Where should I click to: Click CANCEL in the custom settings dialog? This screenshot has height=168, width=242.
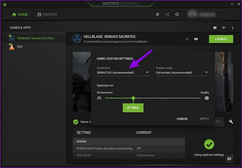(182, 119)
